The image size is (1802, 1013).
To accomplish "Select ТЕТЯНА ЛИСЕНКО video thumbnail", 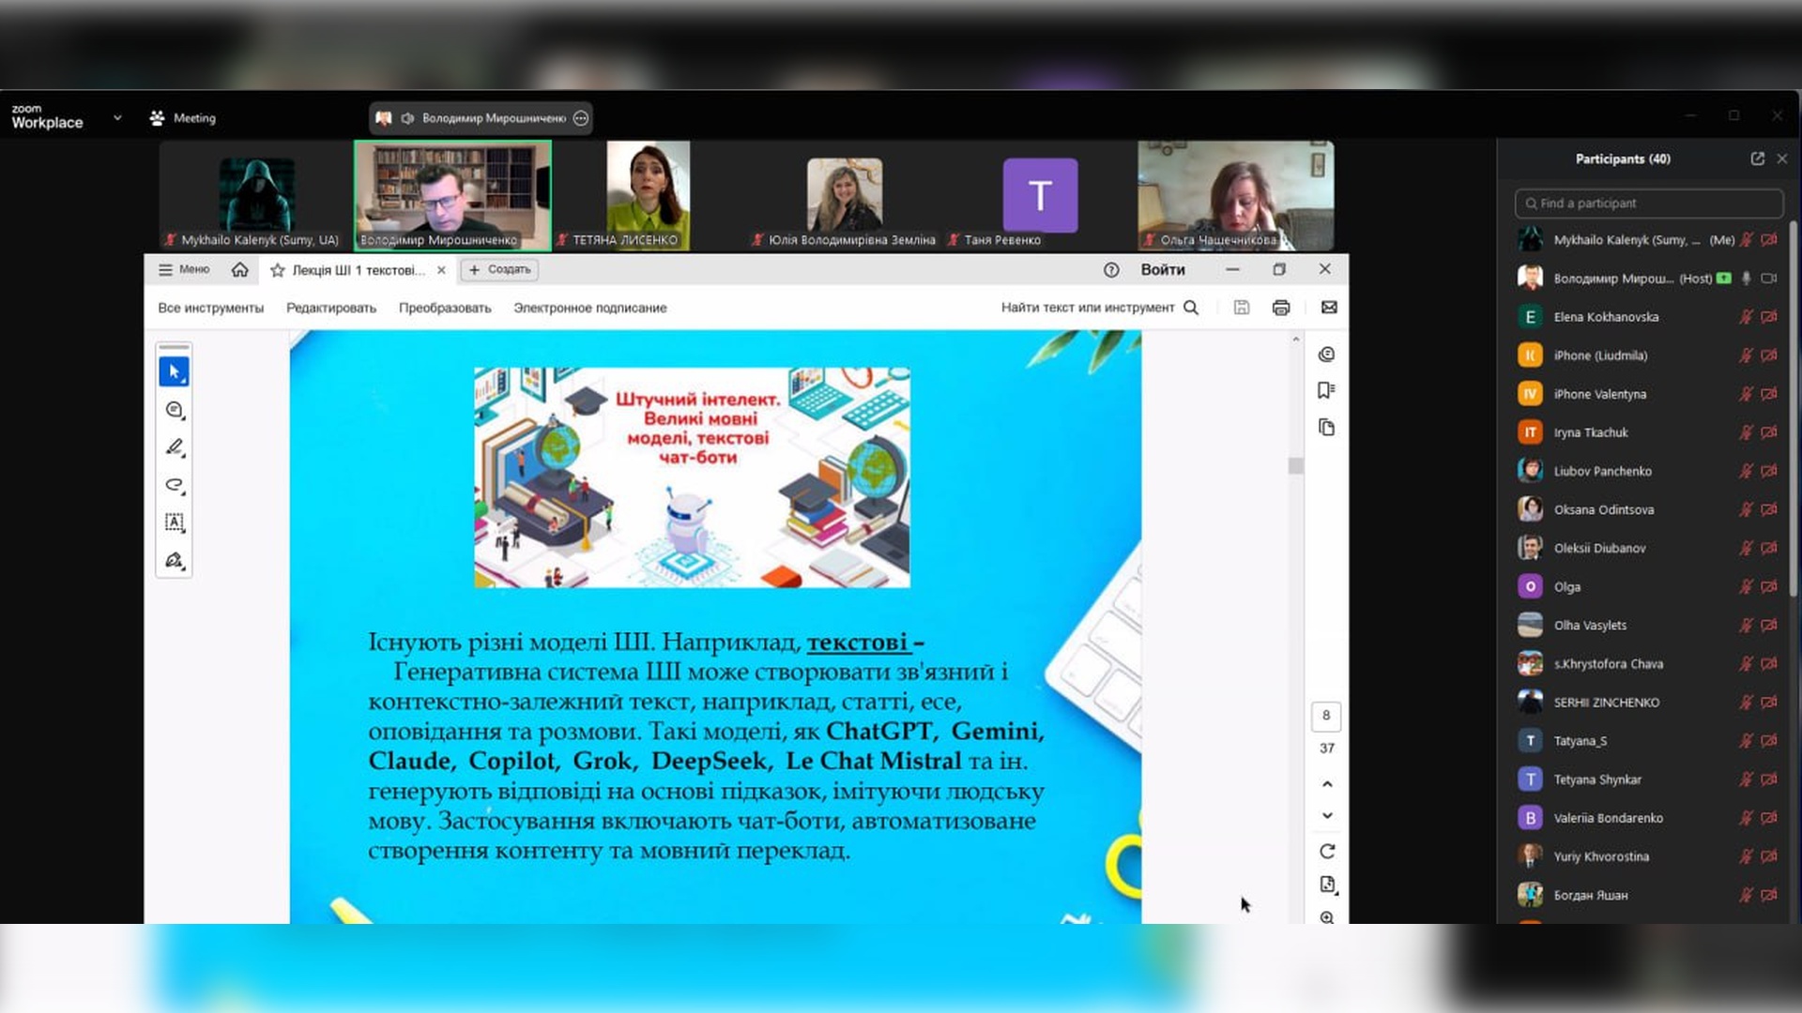I will 648,196.
